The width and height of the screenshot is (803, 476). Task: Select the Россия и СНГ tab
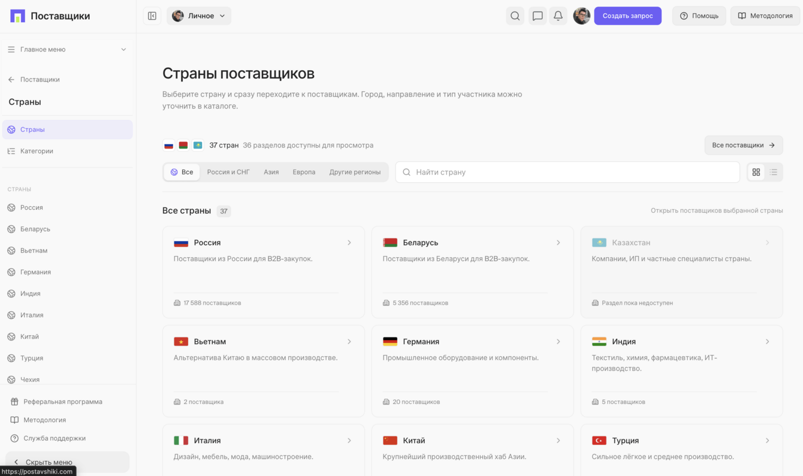pos(228,172)
